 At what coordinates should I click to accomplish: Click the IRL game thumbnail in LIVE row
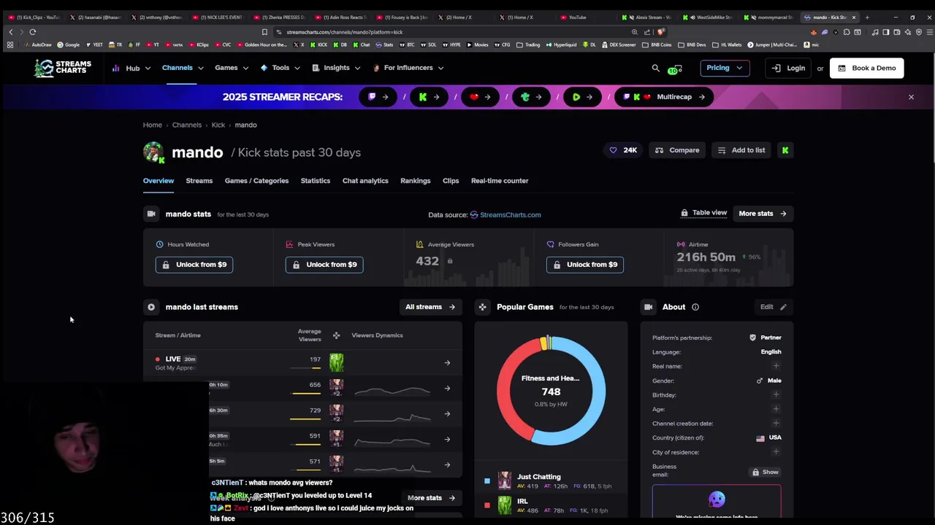(336, 362)
